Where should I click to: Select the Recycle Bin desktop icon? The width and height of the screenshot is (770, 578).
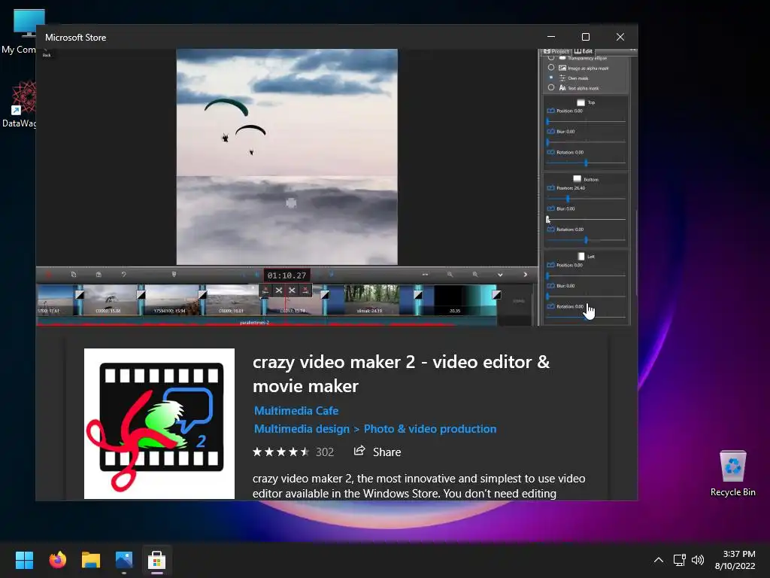[732, 473]
